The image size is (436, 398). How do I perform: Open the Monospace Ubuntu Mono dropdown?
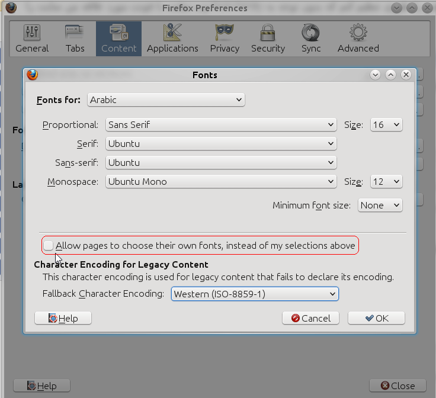pos(221,181)
